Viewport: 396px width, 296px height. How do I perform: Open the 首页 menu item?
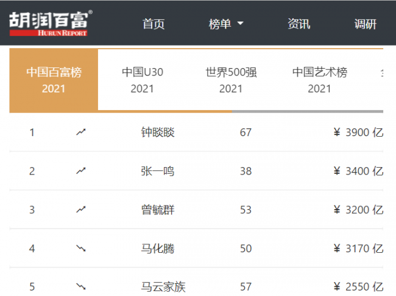(154, 24)
